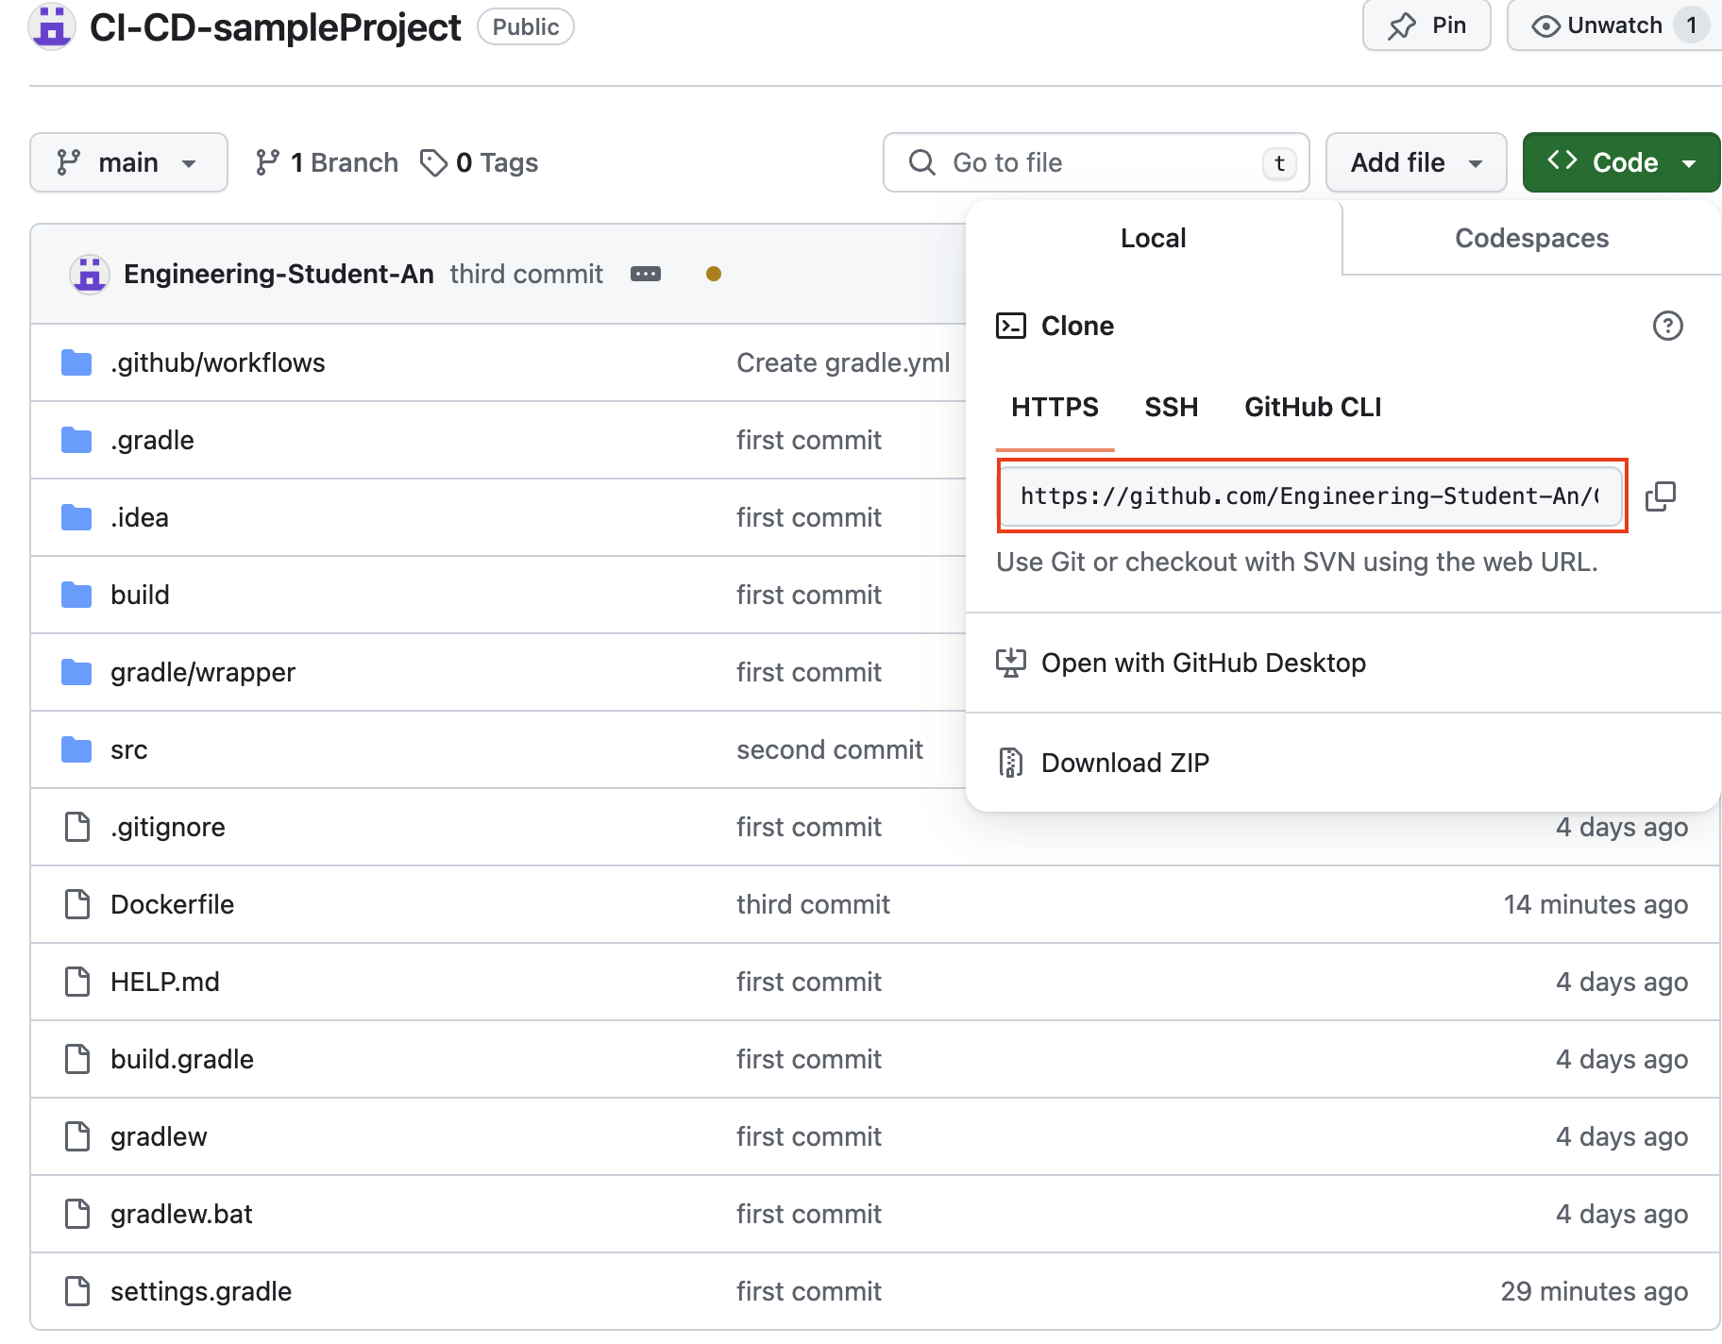The width and height of the screenshot is (1722, 1344).
Task: Open the main branch selector dropdown
Action: (128, 162)
